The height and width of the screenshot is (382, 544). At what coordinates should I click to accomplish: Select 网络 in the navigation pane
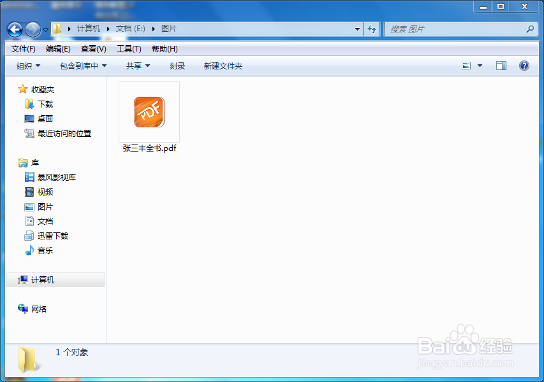(x=33, y=309)
